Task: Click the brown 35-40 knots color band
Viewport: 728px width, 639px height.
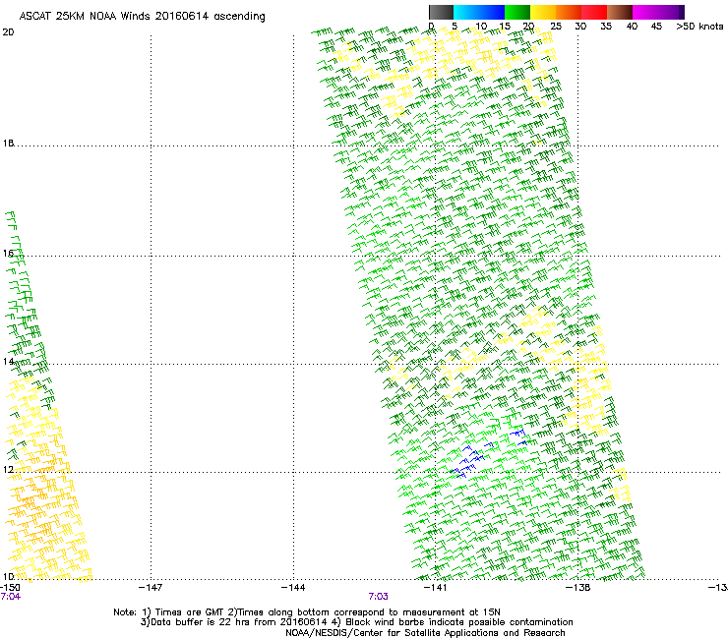Action: click(620, 12)
